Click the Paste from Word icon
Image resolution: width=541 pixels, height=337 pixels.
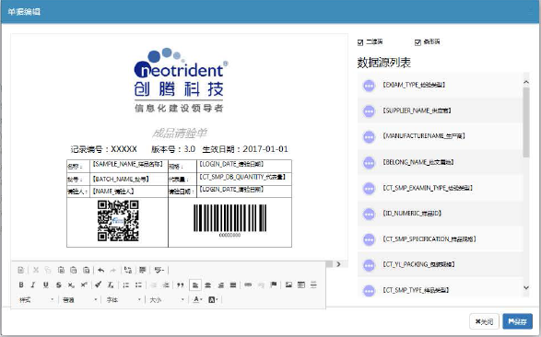87,270
